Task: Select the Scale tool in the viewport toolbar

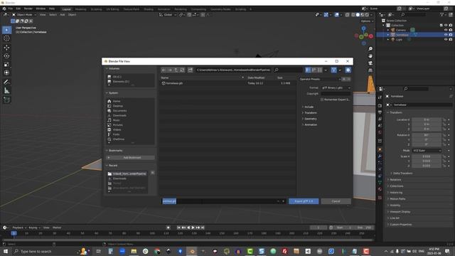Action: pos(6,64)
